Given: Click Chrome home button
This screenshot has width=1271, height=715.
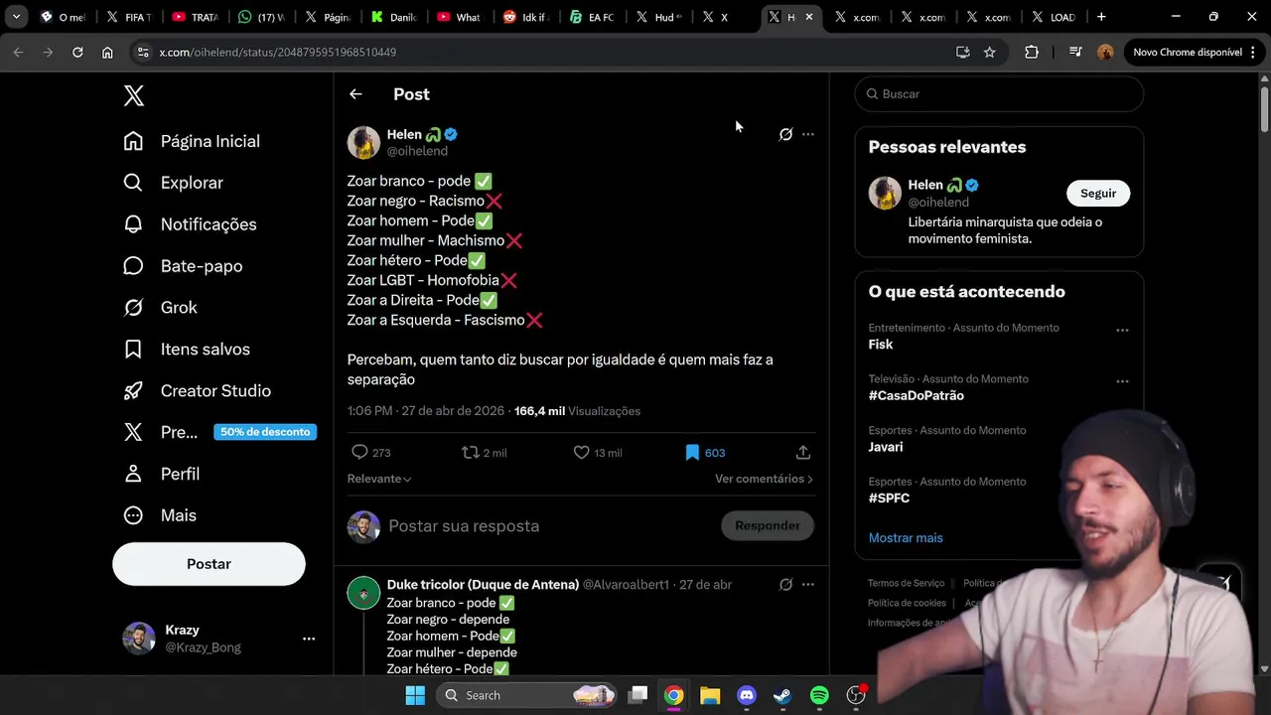Looking at the screenshot, I should 107,53.
